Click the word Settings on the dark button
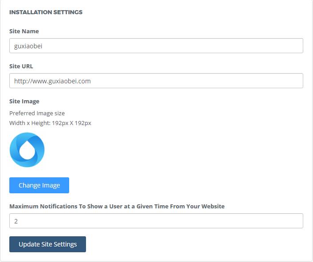 pyautogui.click(x=65, y=244)
